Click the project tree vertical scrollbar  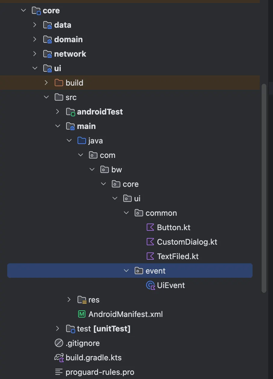point(264,188)
